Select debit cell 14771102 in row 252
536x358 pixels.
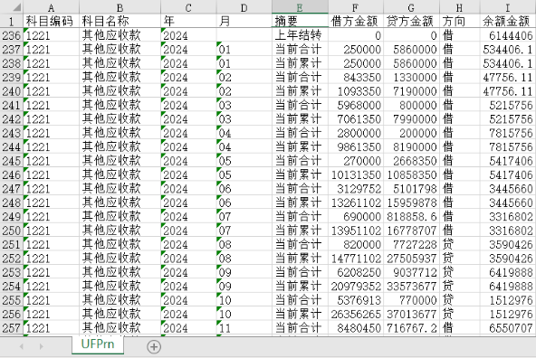(356, 259)
